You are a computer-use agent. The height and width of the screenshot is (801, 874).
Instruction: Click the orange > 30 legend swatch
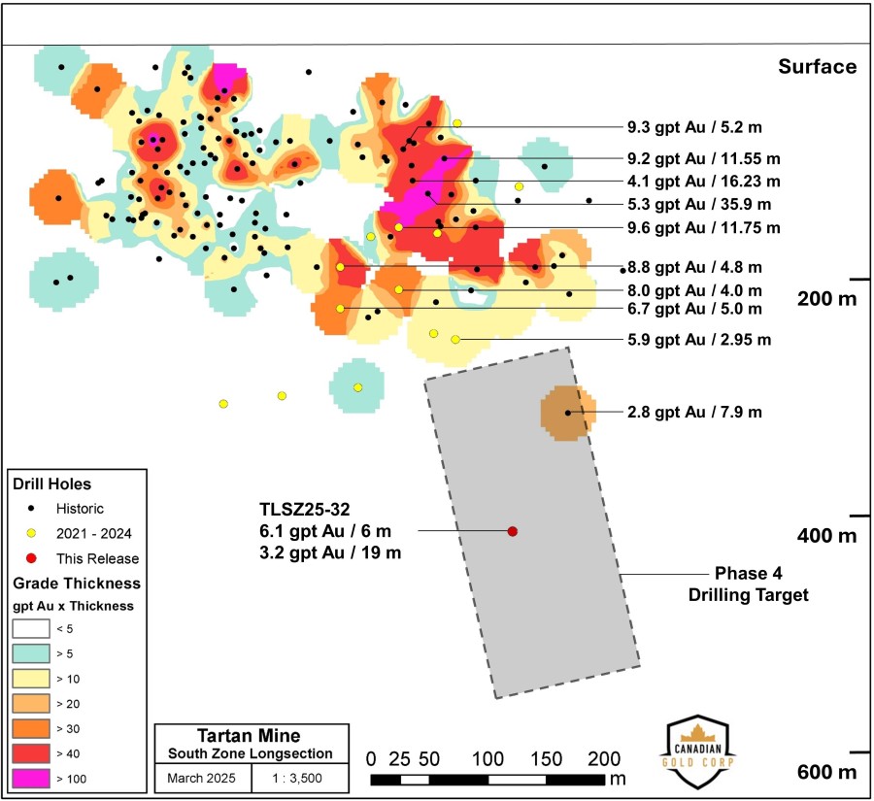[x=31, y=728]
